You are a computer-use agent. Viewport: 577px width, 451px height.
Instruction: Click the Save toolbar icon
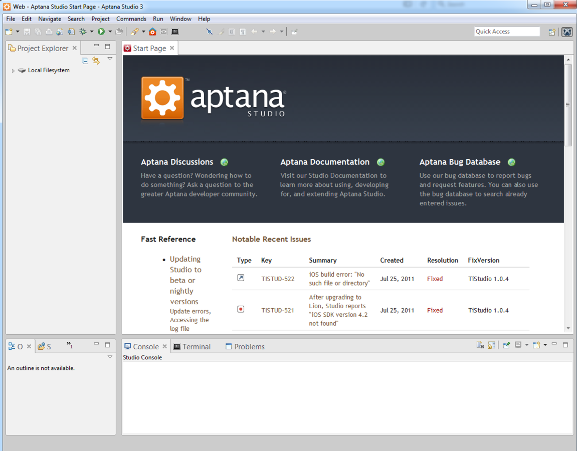click(27, 32)
